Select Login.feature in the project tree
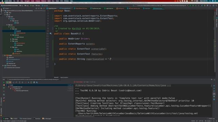 coord(19,37)
